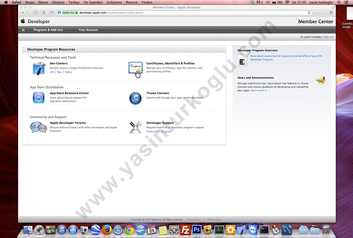Click the Privacy Policy footer link

tap(215, 220)
